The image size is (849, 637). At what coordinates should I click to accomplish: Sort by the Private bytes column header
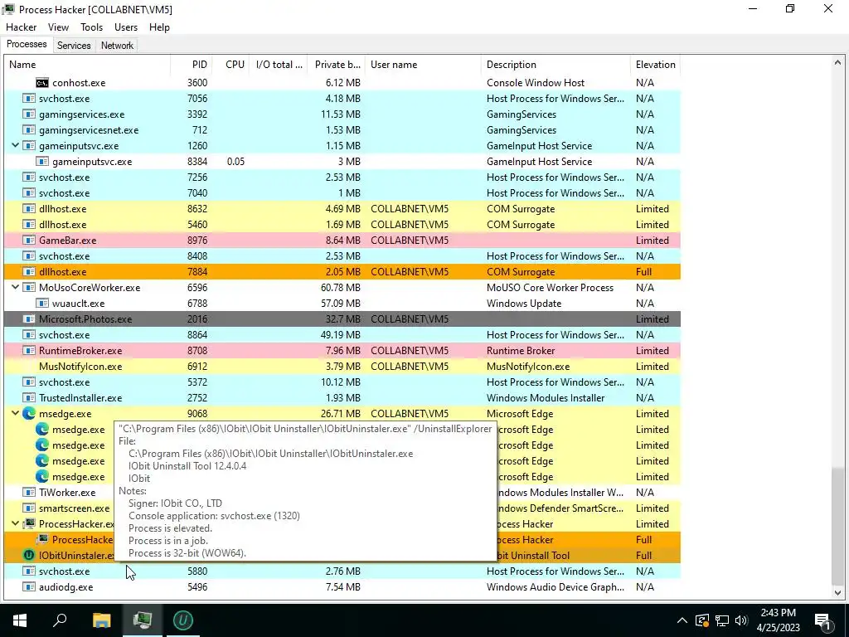(x=337, y=65)
